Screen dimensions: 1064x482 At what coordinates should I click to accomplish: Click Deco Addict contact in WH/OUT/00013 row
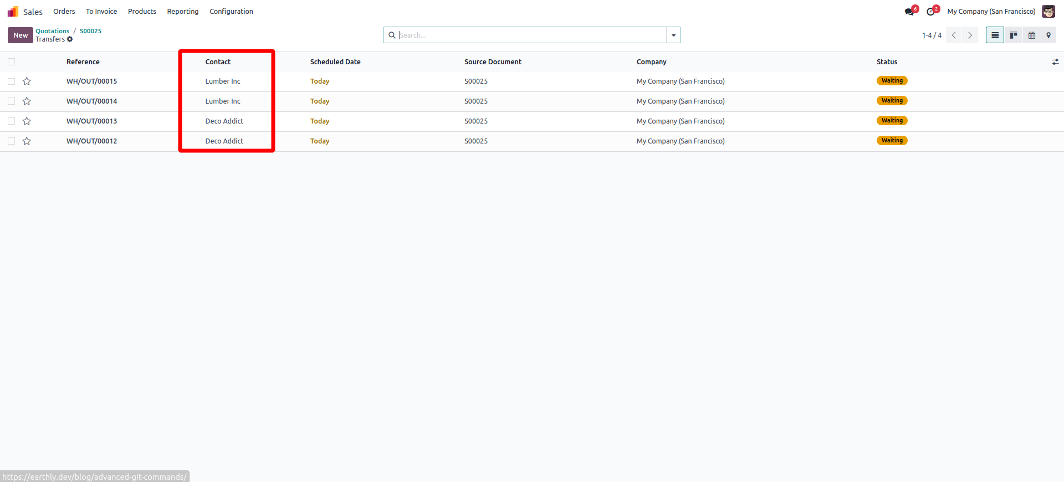tap(224, 121)
